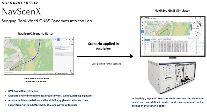The height and width of the screenshot is (112, 207).
Task: Click the airplane icon in NavikEye sidebar
Action: 143,41
